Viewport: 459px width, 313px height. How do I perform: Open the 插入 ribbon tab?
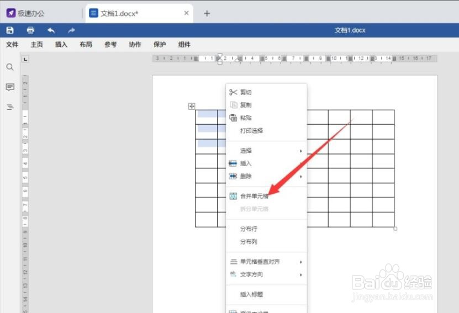[61, 45]
